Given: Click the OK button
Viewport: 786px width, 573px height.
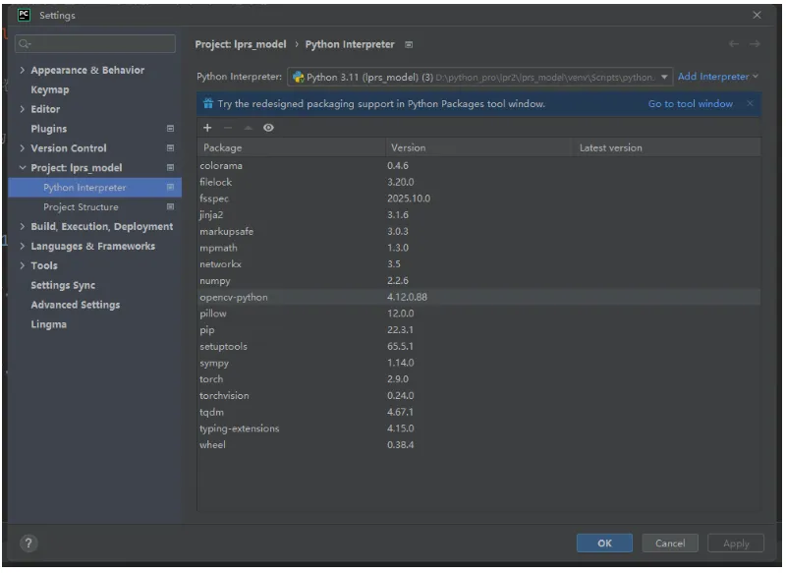Looking at the screenshot, I should (x=604, y=543).
